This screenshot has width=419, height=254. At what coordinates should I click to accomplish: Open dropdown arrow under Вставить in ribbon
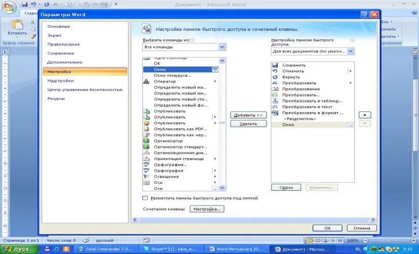[17, 37]
